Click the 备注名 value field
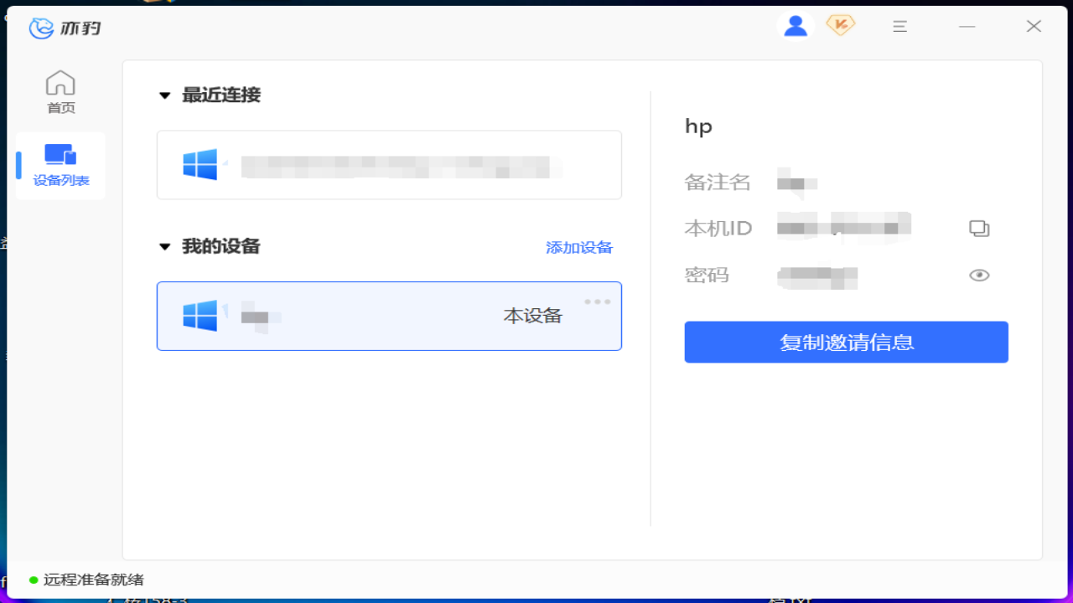This screenshot has height=603, width=1073. click(796, 183)
